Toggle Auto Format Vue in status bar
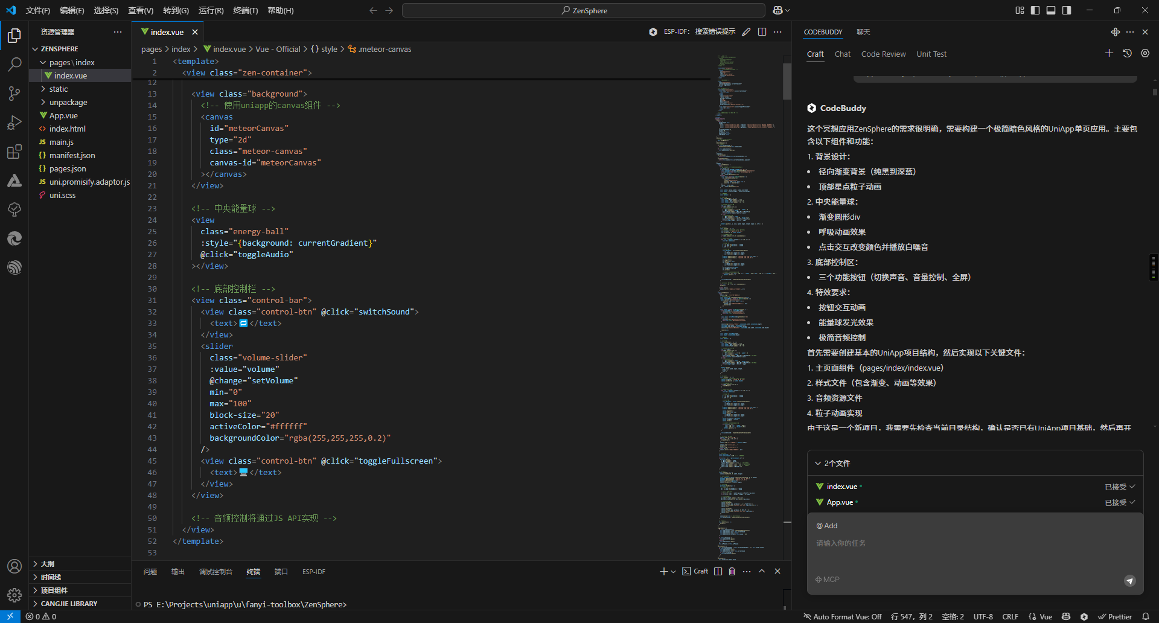 pos(842,617)
